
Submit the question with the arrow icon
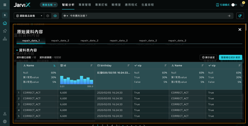click(229, 16)
